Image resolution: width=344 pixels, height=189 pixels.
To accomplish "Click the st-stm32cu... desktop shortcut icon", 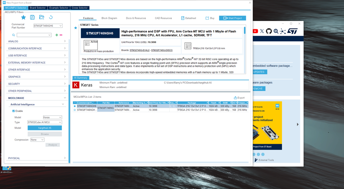I will pyautogui.click(x=7, y=168).
